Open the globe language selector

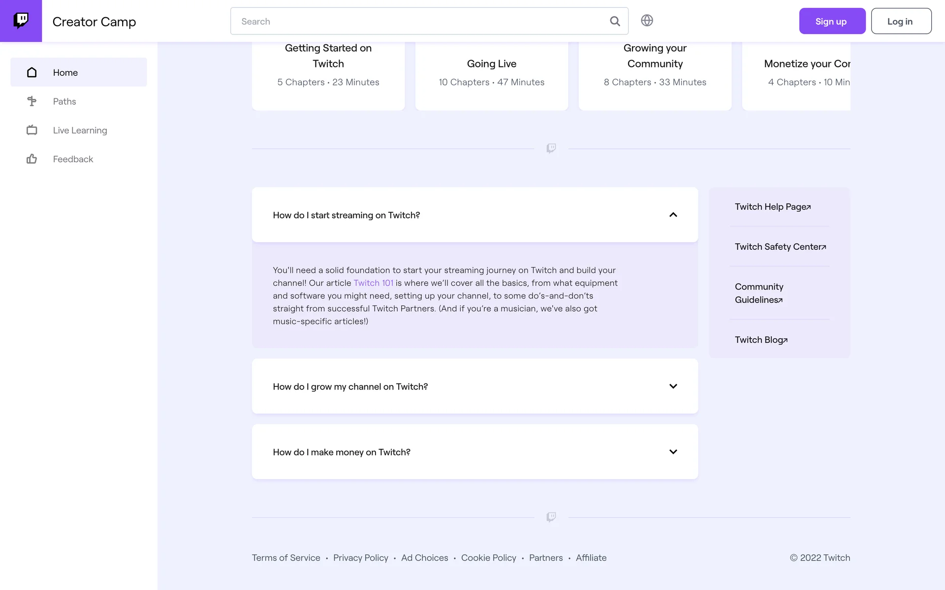pos(647,21)
